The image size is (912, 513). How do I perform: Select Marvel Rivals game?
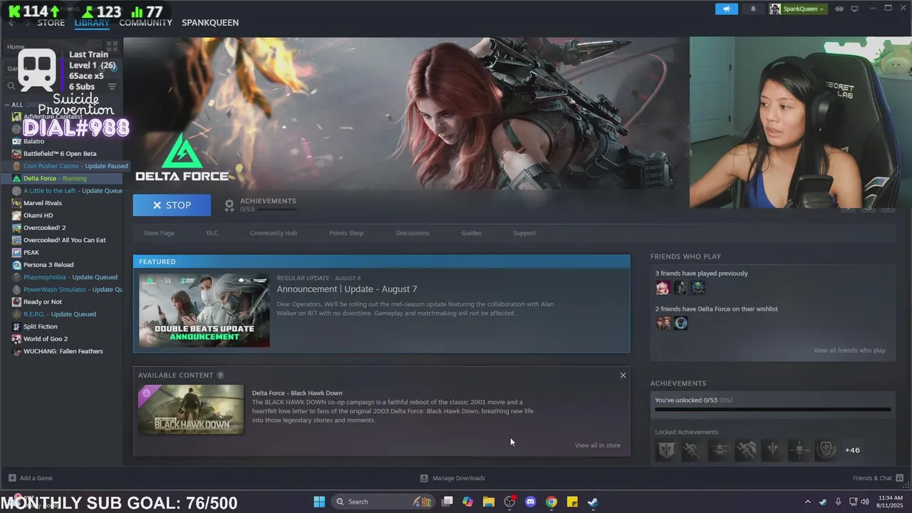click(43, 203)
